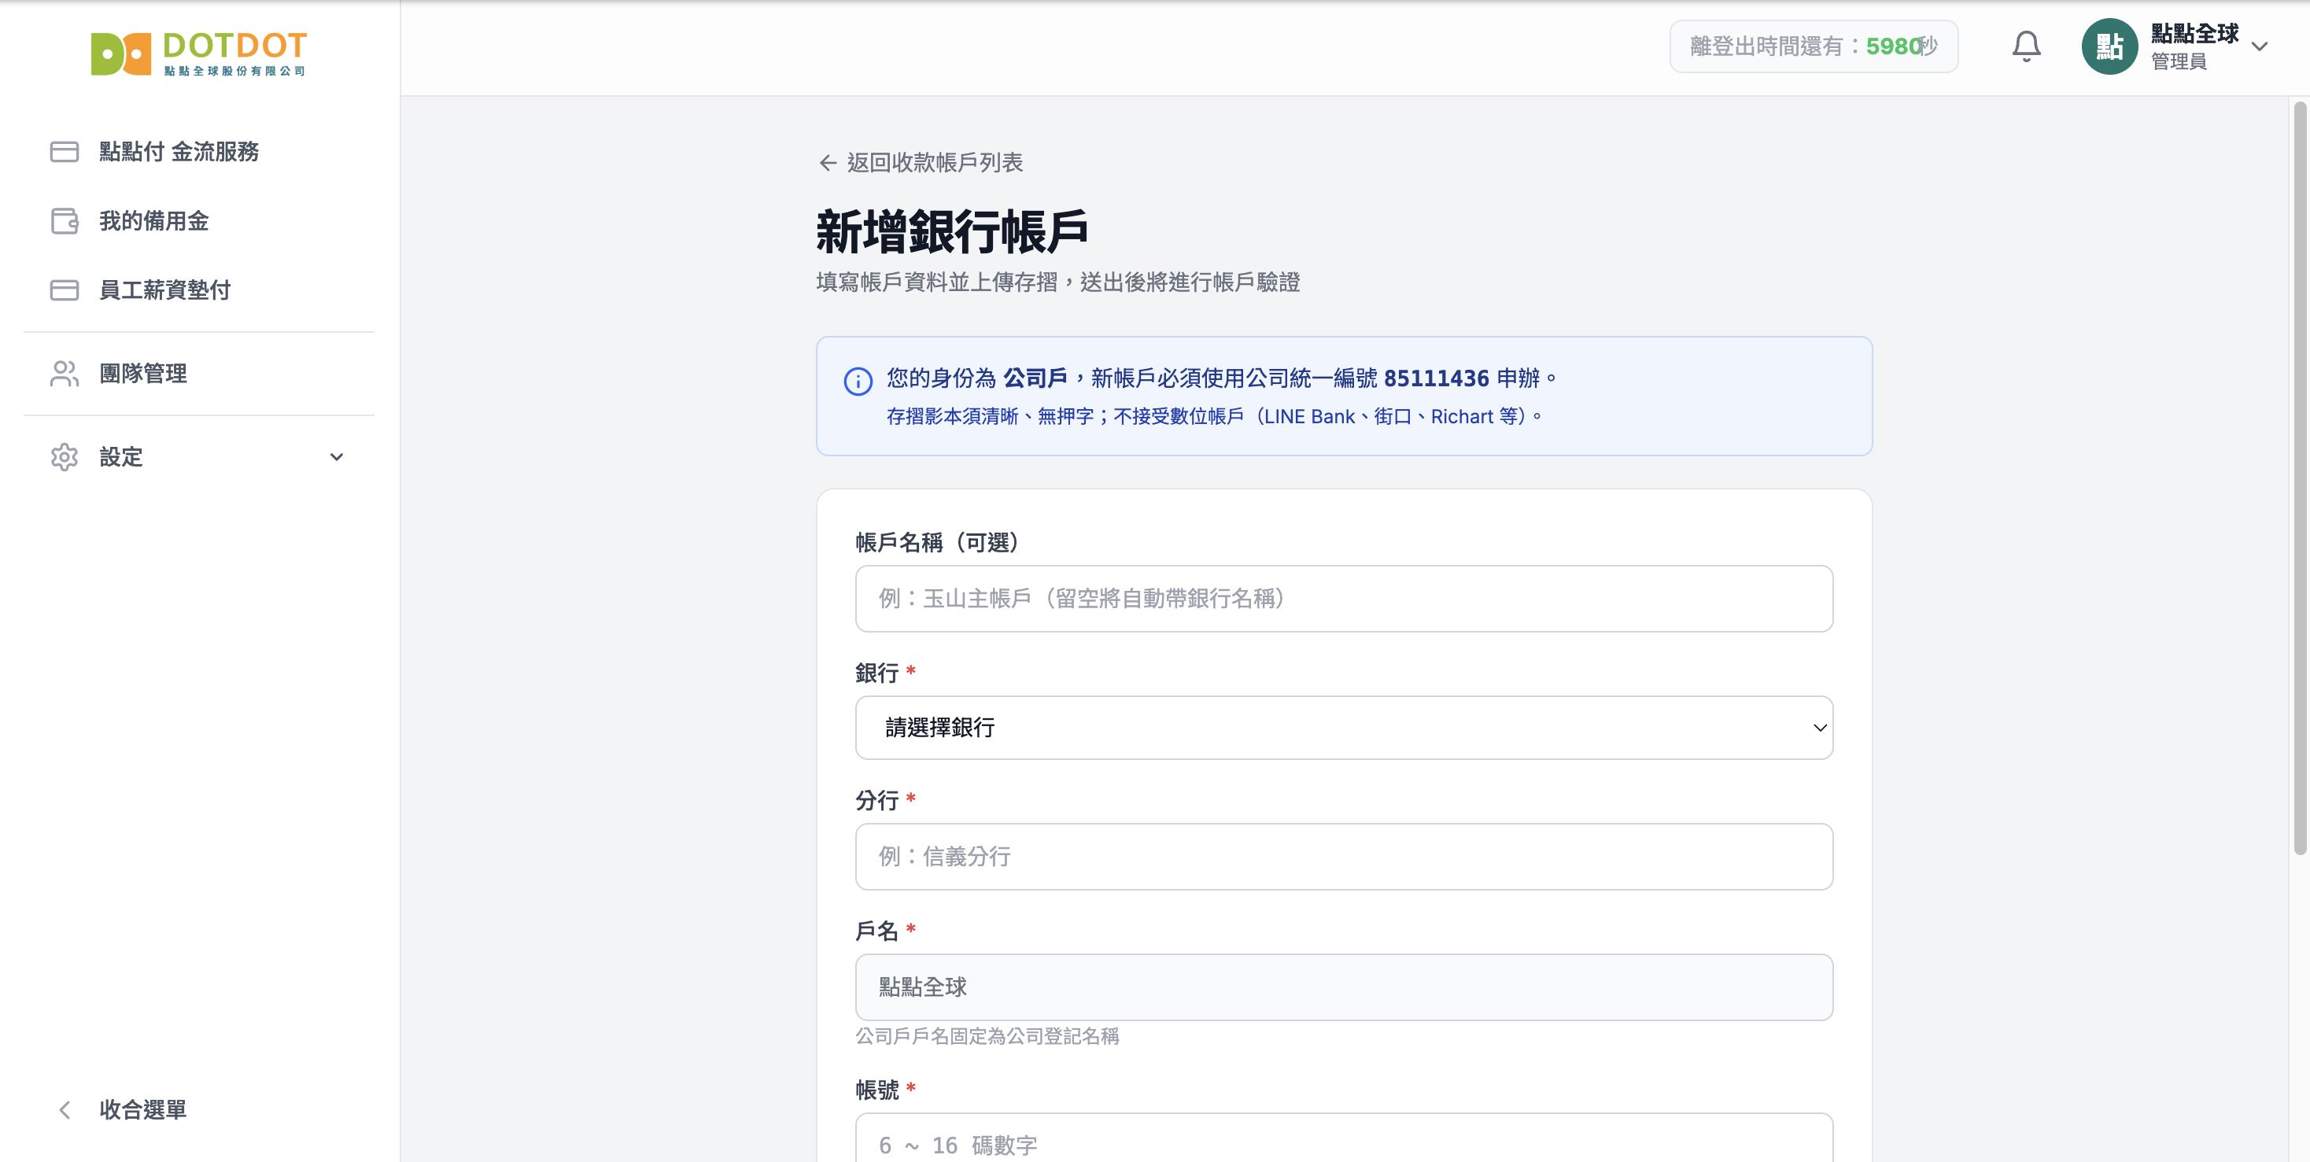Click the 管理員 role label

[x=2178, y=61]
